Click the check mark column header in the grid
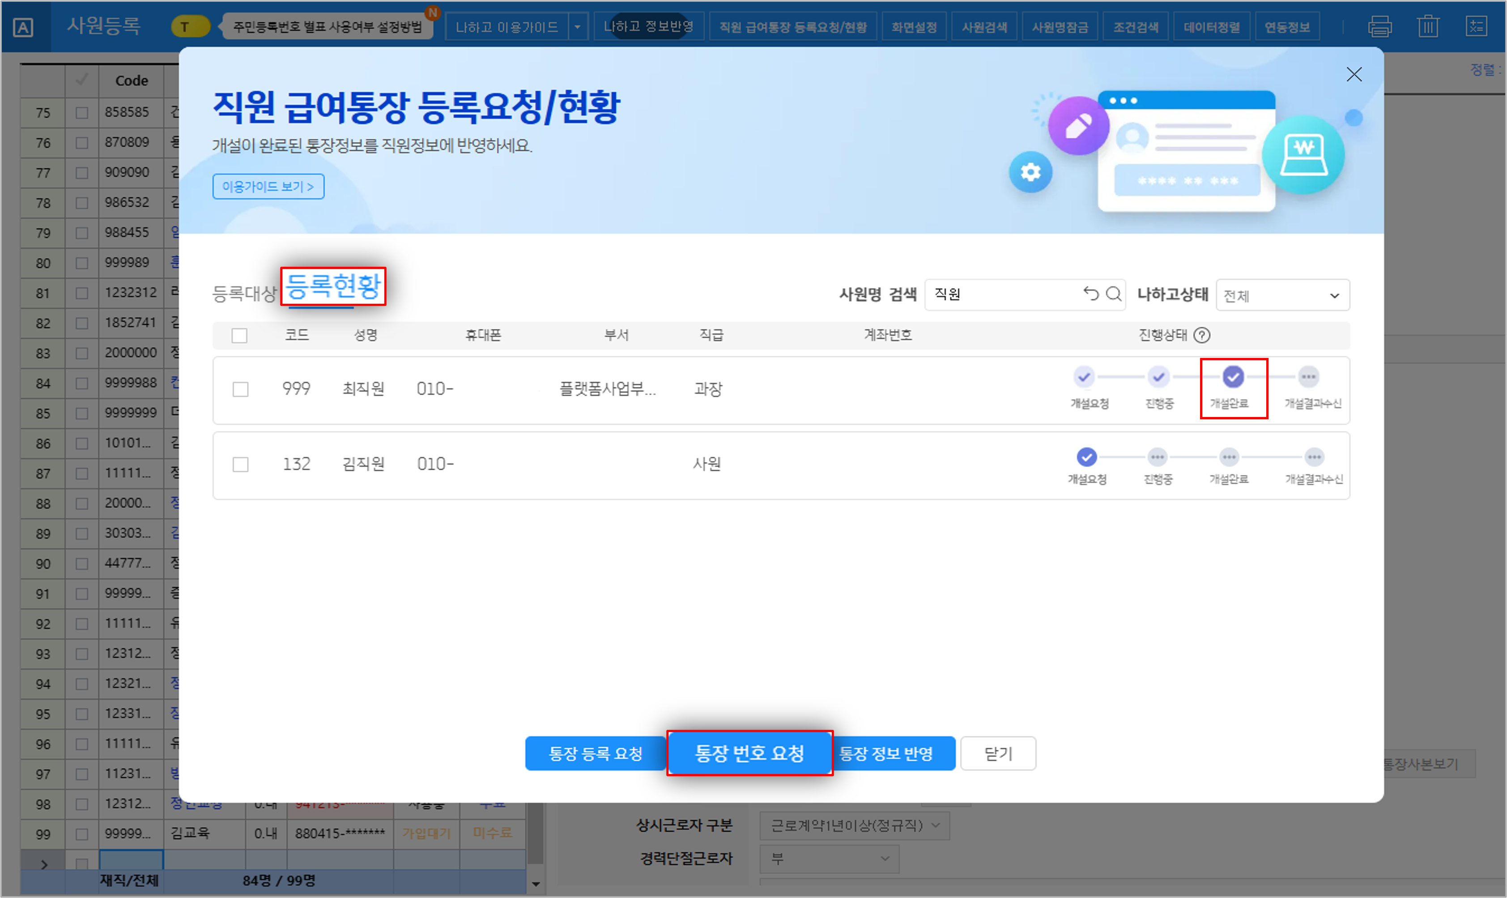 tap(82, 80)
